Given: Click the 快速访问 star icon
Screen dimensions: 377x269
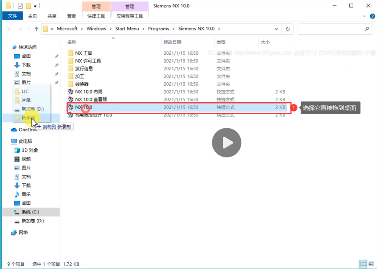Looking at the screenshot, I should pyautogui.click(x=14, y=47).
